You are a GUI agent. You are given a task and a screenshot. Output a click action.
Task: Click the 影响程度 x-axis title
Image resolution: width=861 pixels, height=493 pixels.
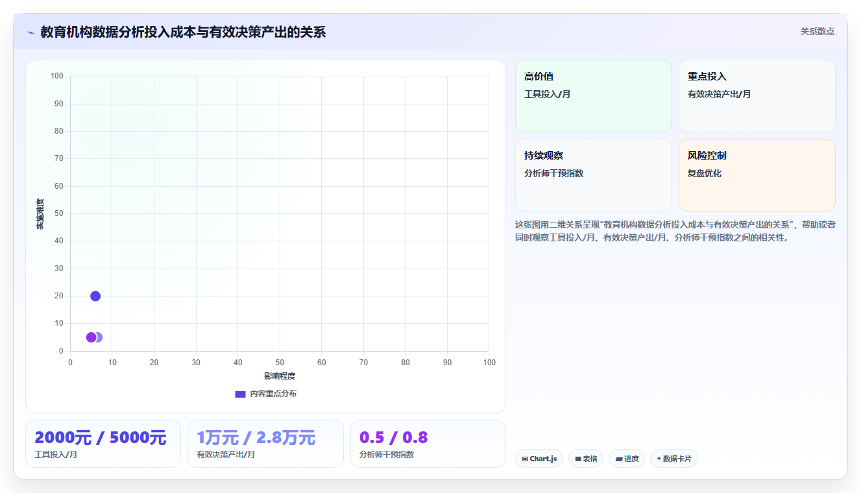pos(280,376)
